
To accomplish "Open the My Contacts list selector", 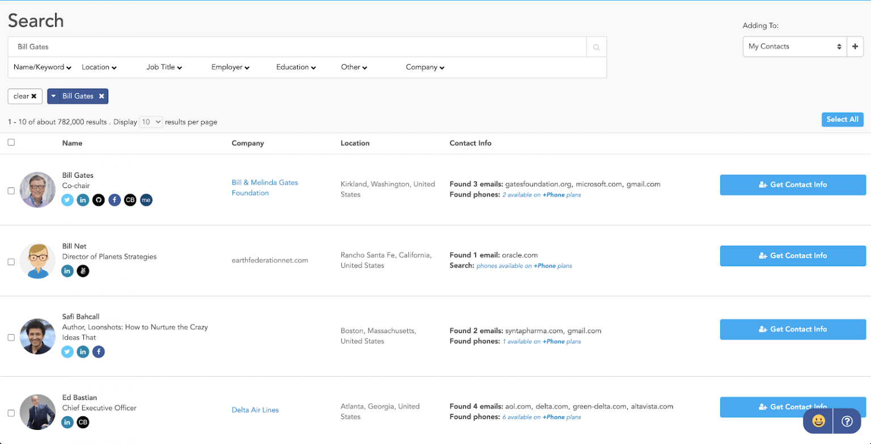I will [793, 46].
